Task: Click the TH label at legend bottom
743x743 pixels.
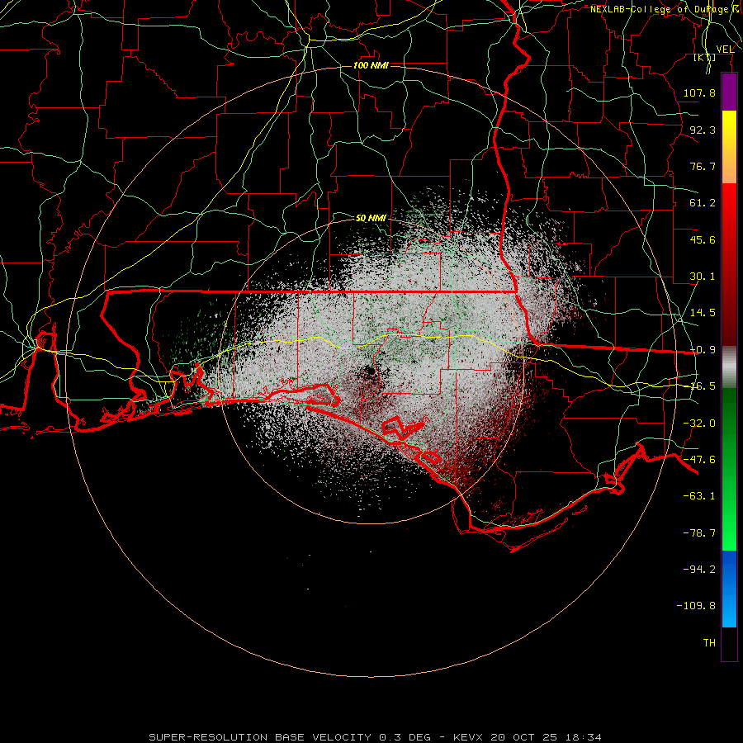Action: 709,643
